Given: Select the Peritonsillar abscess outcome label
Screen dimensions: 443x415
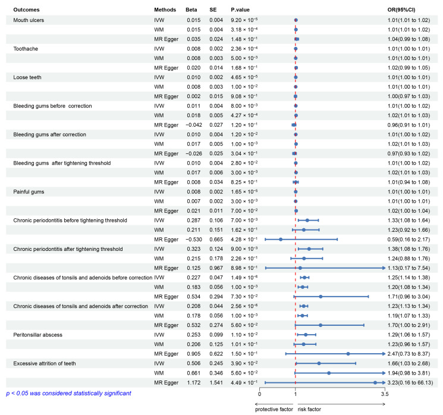Looking at the screenshot, I should click(x=37, y=335).
